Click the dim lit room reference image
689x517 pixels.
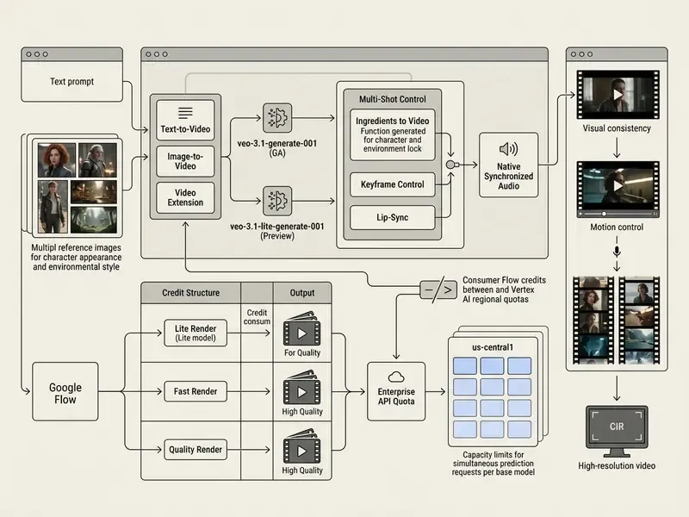click(x=94, y=191)
